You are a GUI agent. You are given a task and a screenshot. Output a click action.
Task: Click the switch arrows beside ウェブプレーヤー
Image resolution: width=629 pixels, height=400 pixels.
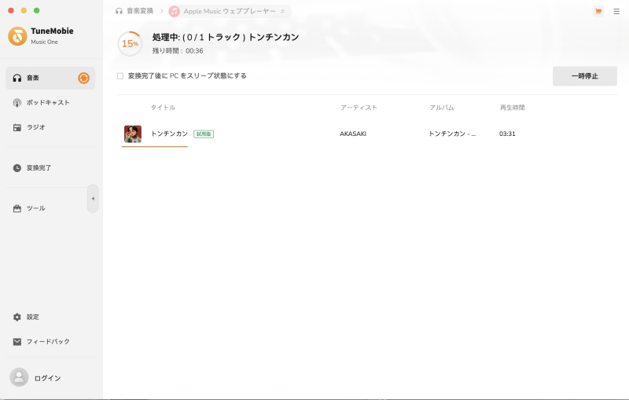[x=282, y=11]
